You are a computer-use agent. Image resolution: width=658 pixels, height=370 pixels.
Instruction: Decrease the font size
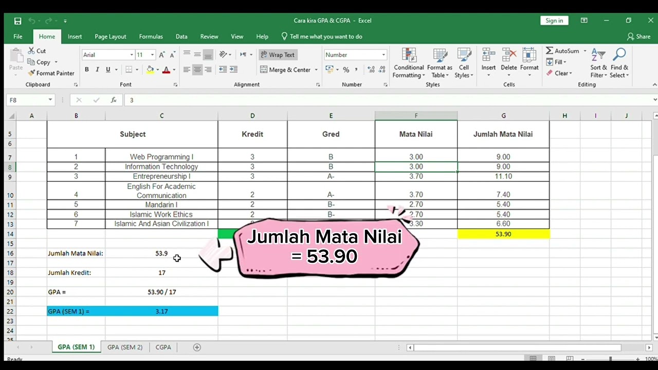tap(172, 55)
